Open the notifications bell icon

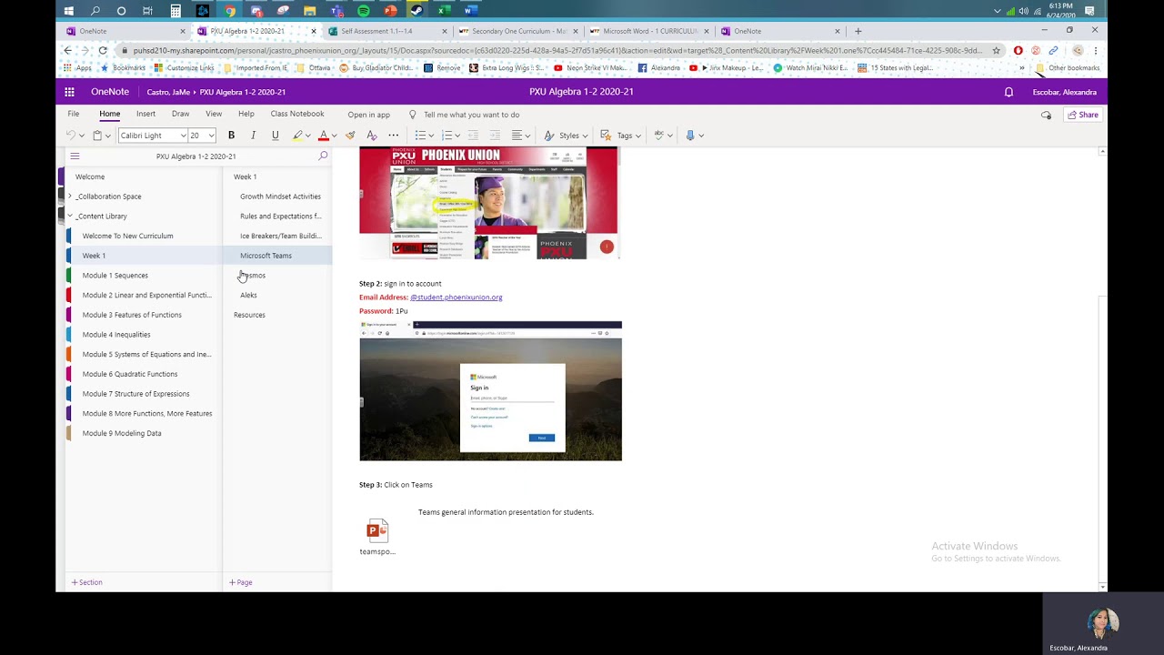point(1008,92)
